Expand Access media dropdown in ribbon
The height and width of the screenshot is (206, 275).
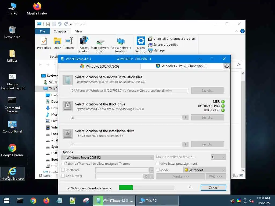point(84,51)
